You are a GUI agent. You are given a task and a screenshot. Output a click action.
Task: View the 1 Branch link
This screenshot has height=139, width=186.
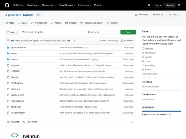tap(28, 32)
